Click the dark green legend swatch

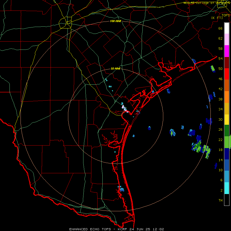[227, 131]
